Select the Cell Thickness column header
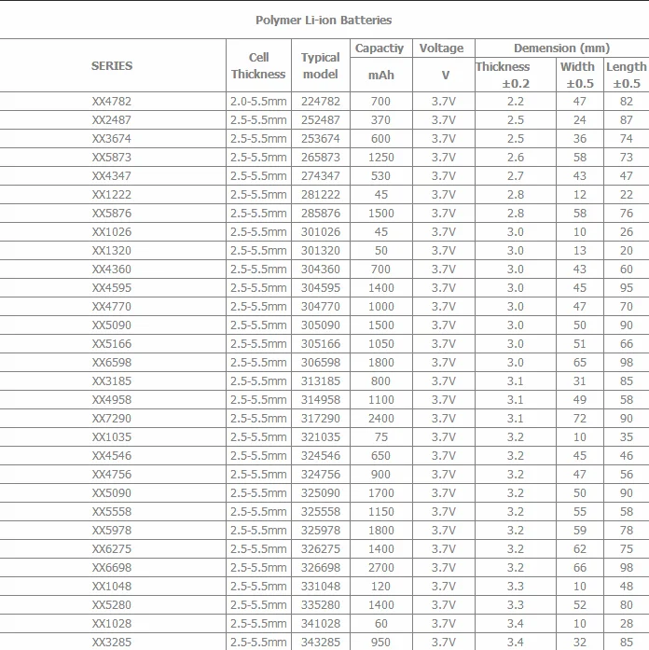649x650 pixels. 258,65
